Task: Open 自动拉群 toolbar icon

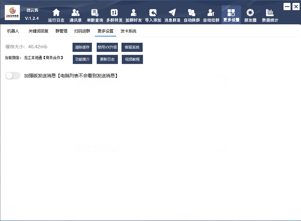Action: 211,13
